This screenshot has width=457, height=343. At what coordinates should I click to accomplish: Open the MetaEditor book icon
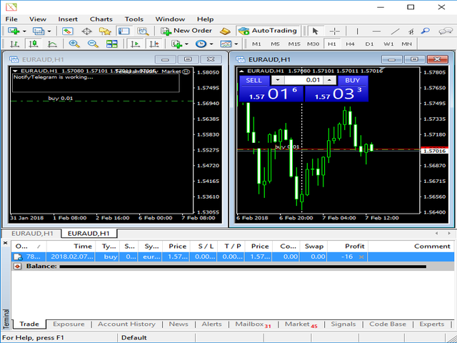226,31
